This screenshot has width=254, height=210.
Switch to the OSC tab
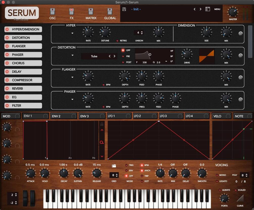click(x=53, y=14)
